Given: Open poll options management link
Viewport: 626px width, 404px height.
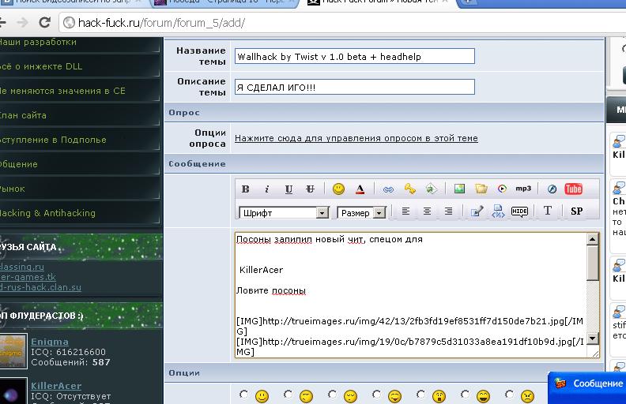Looking at the screenshot, I should click(356, 139).
